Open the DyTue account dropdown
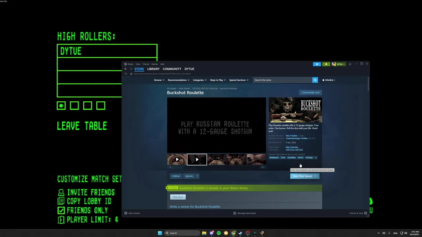The image size is (422, 237). [x=339, y=64]
